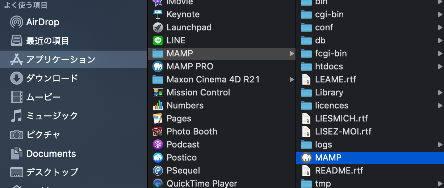Select the logs folder icon

(306, 145)
